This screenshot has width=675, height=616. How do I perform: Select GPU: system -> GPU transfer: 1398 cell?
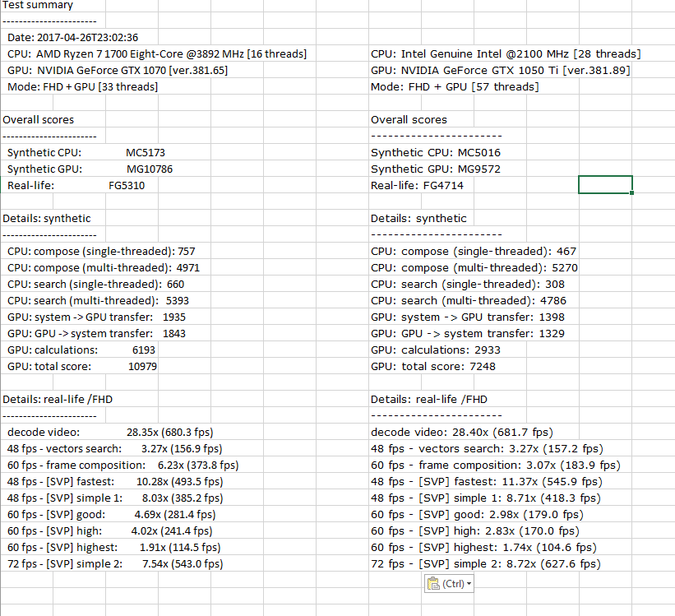coord(468,317)
